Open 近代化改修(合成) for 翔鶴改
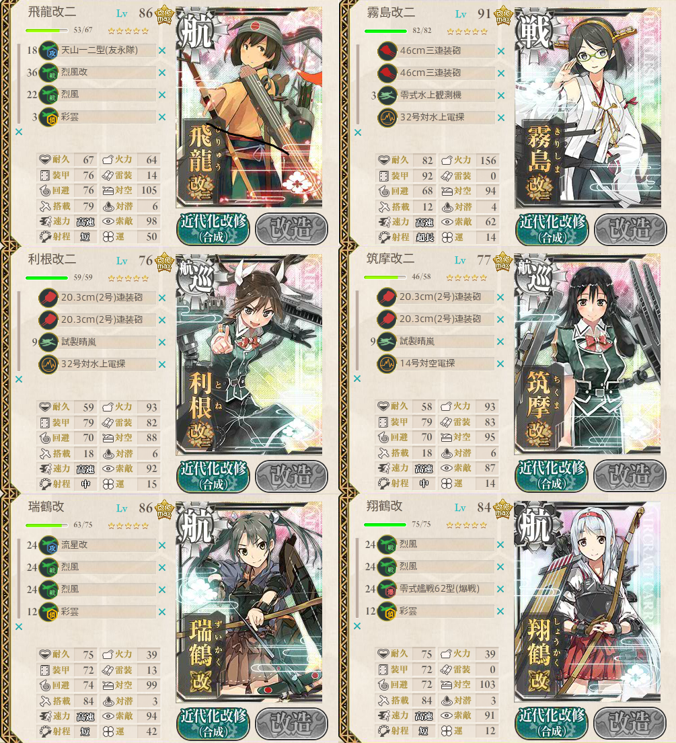 click(552, 723)
